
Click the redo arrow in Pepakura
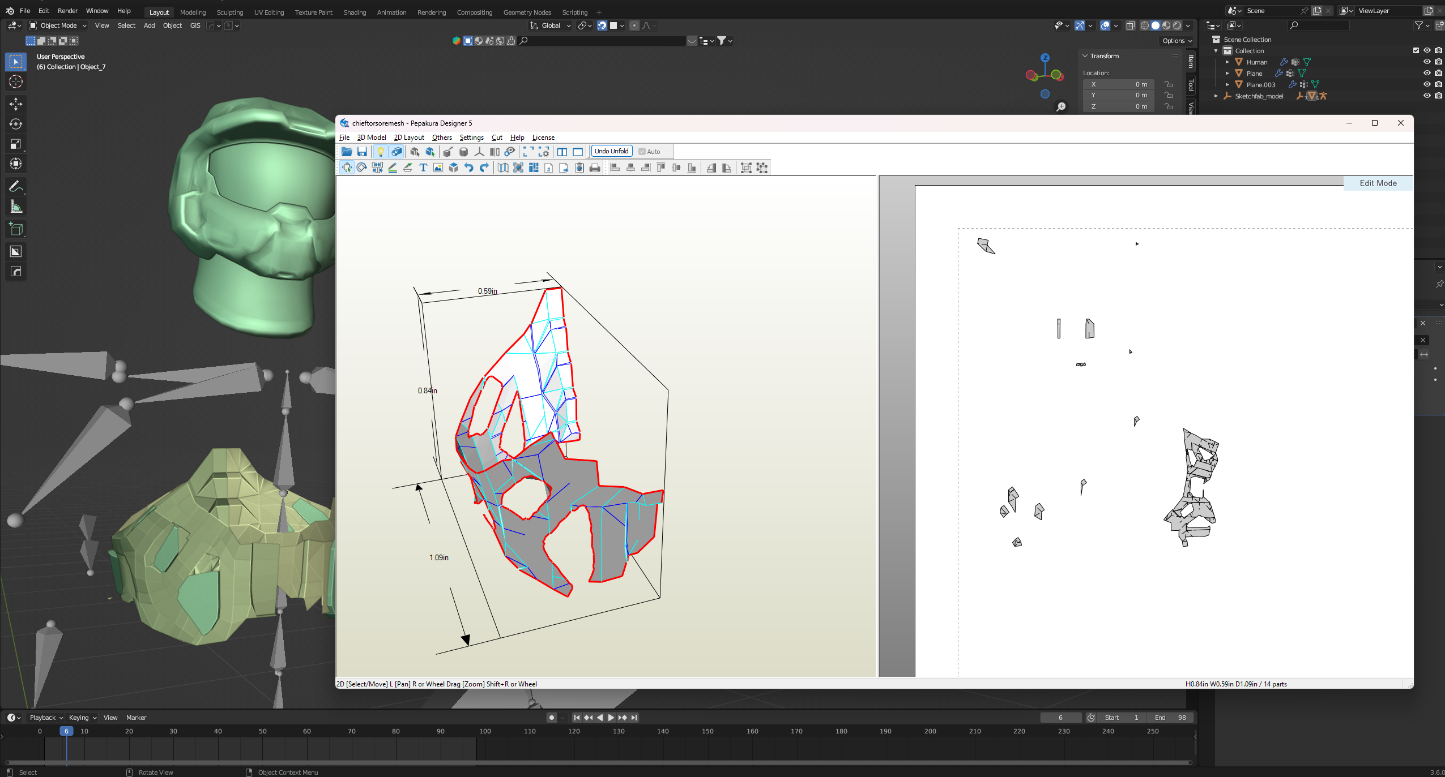(484, 168)
